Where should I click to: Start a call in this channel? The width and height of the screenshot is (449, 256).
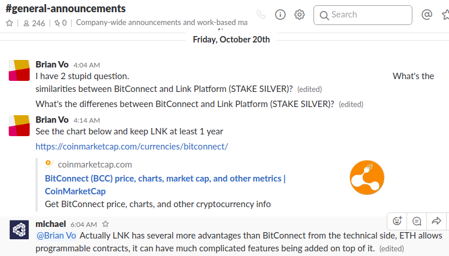pos(261,15)
